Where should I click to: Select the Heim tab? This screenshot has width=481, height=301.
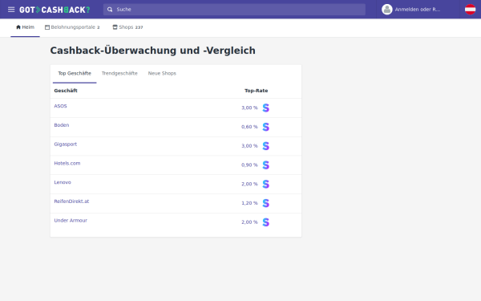[x=25, y=27]
